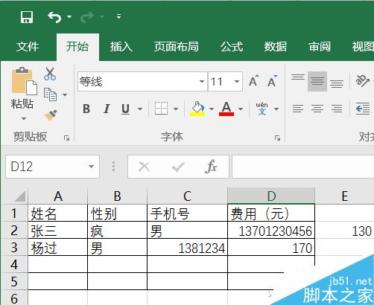Click the text Orientation icon
This screenshot has width=374, height=305.
click(363, 80)
